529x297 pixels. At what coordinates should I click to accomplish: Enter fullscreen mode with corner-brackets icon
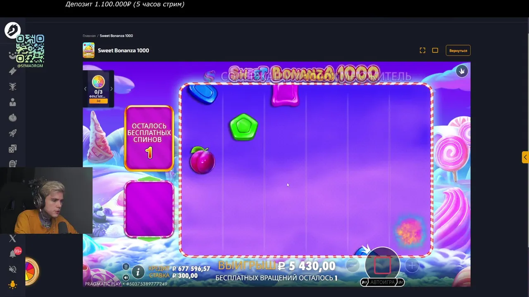[x=422, y=50]
